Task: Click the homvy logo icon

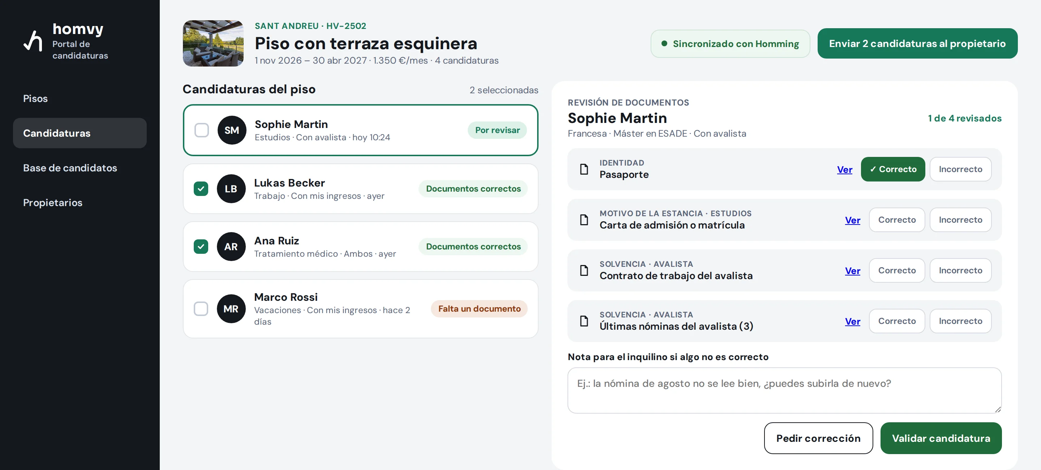Action: (x=33, y=41)
